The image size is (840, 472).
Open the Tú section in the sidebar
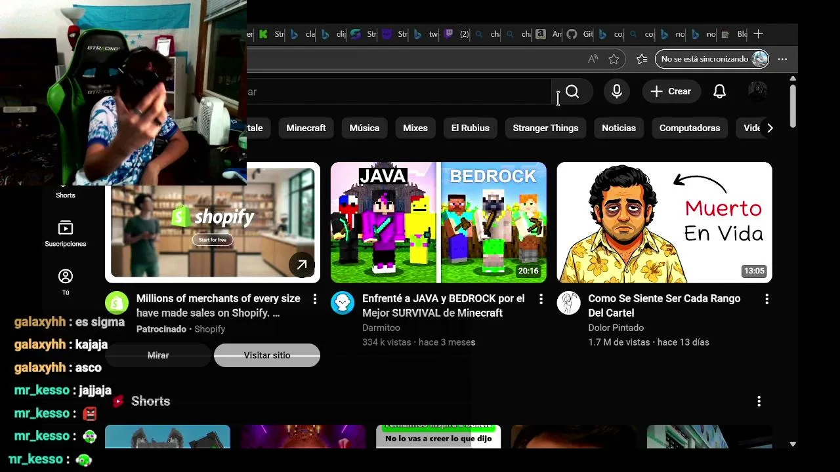65,283
